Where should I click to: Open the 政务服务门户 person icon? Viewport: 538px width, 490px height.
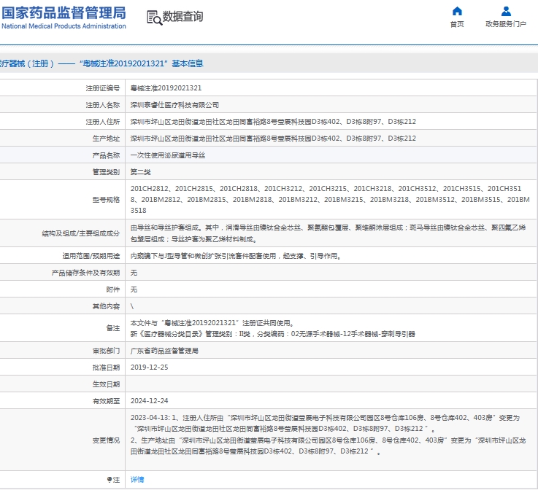point(506,11)
